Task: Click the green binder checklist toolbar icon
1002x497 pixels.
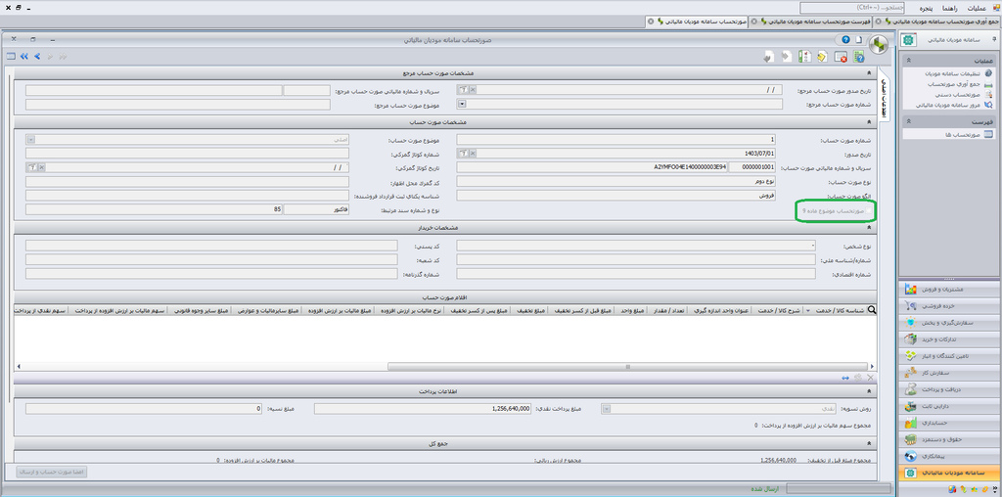Action: (x=805, y=57)
